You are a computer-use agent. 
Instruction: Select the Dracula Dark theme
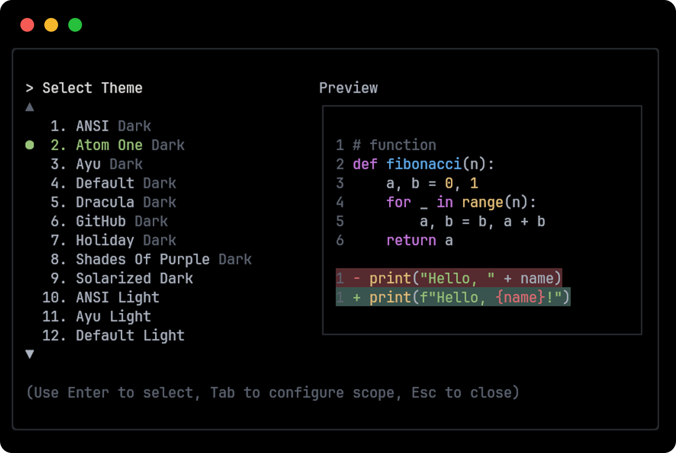[126, 202]
